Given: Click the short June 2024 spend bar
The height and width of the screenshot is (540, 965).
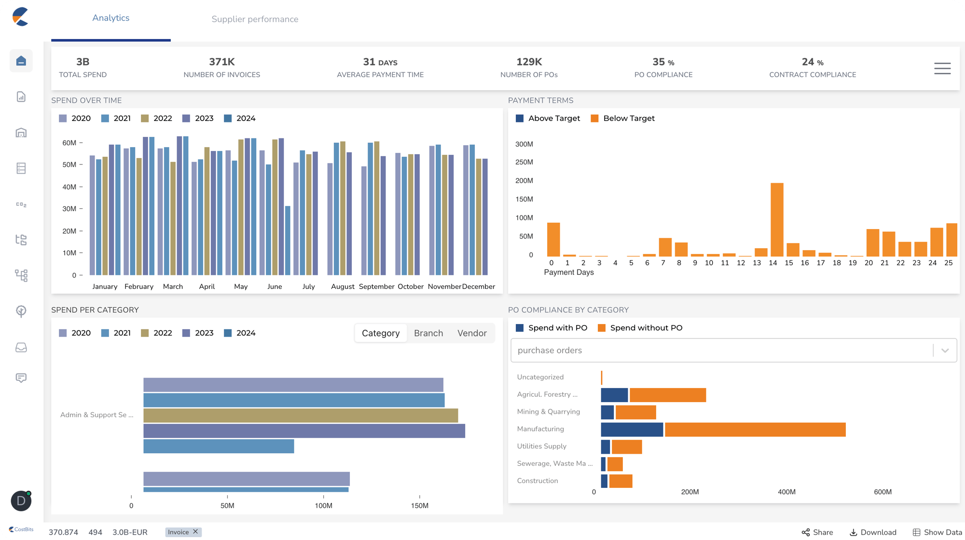Looking at the screenshot, I should coord(288,241).
